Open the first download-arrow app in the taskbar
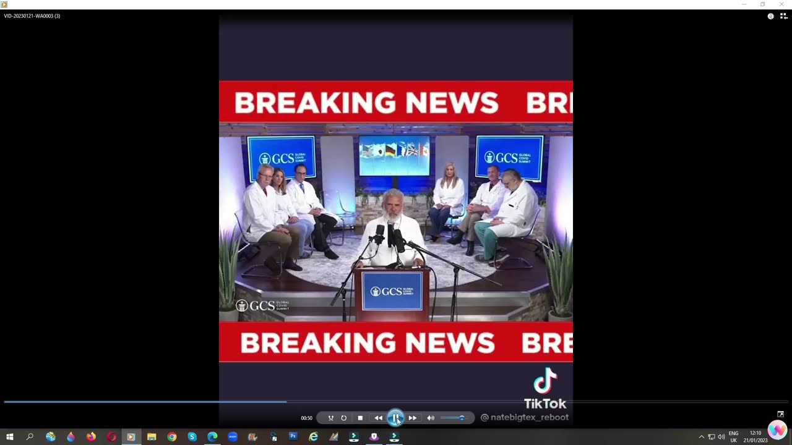Viewport: 792px width, 445px height. 354,437
